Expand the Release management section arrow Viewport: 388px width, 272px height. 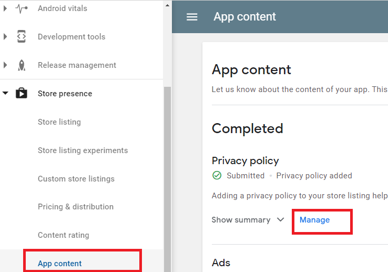point(6,65)
